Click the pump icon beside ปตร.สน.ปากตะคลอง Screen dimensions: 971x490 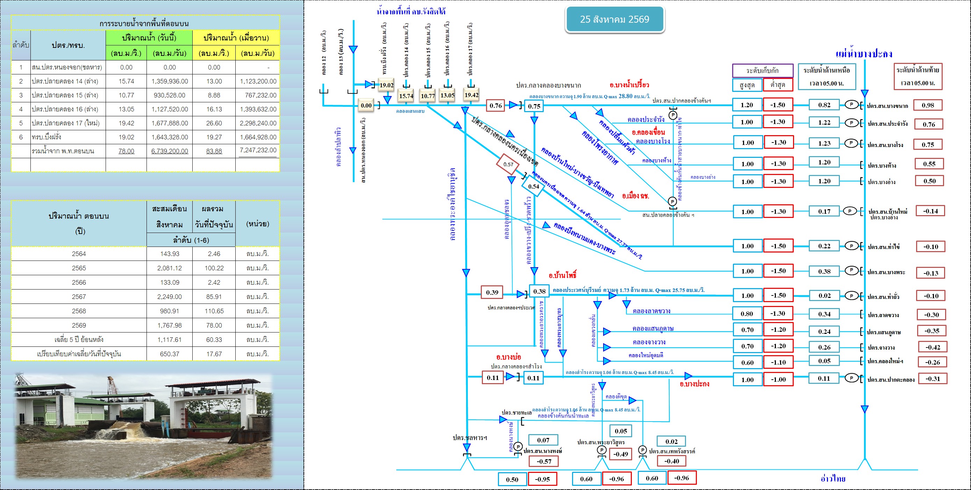pyautogui.click(x=851, y=378)
